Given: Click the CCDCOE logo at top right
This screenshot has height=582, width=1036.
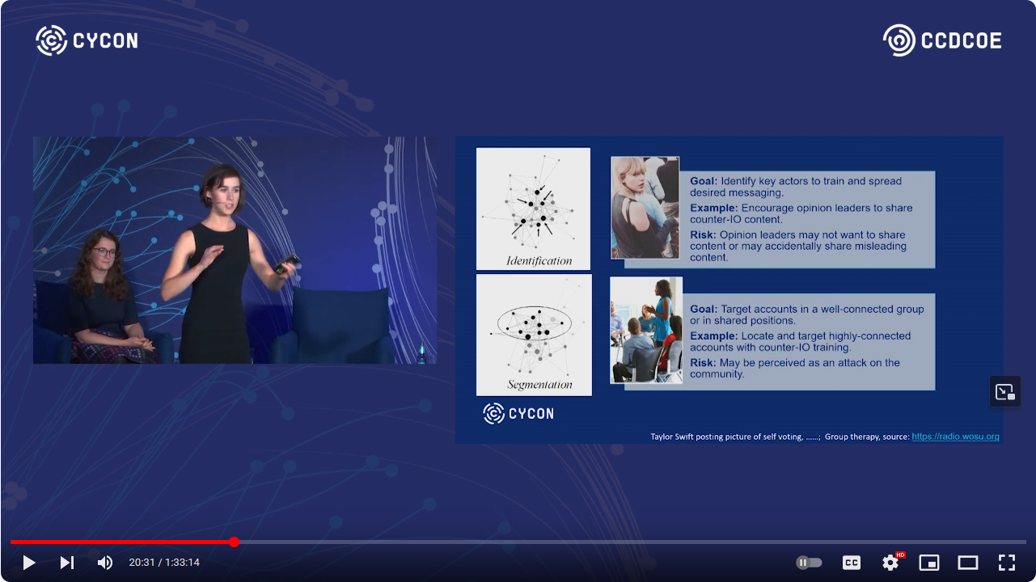Looking at the screenshot, I should [x=942, y=40].
